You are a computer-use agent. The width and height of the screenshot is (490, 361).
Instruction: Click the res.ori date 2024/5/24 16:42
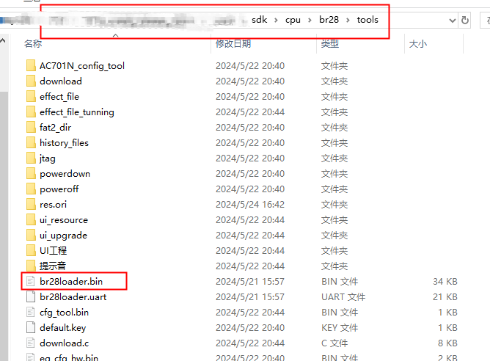pyautogui.click(x=250, y=205)
